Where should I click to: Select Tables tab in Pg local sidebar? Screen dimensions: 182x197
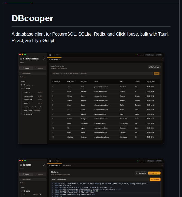pyautogui.click(x=26, y=174)
